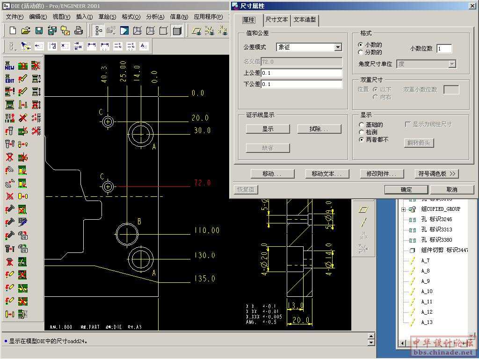
Task: Select the A_13 axis tree item
Action: (x=427, y=322)
